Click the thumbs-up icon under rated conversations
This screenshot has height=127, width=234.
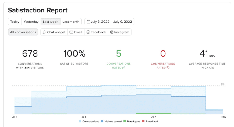coord(124,68)
